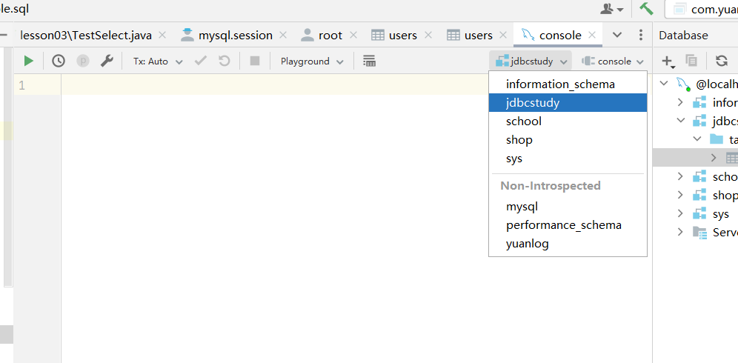This screenshot has width=738, height=363.
Task: Open console settings wrench icon
Action: 107,61
